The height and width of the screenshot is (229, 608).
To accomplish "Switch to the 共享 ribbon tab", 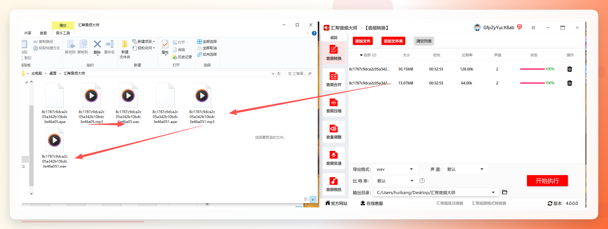I will click(28, 33).
